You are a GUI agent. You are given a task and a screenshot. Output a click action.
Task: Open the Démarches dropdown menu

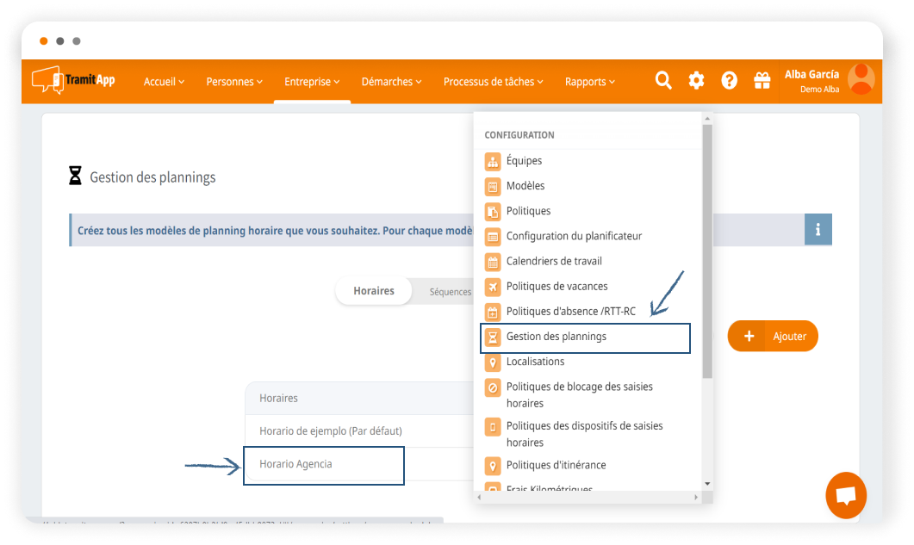pos(391,82)
